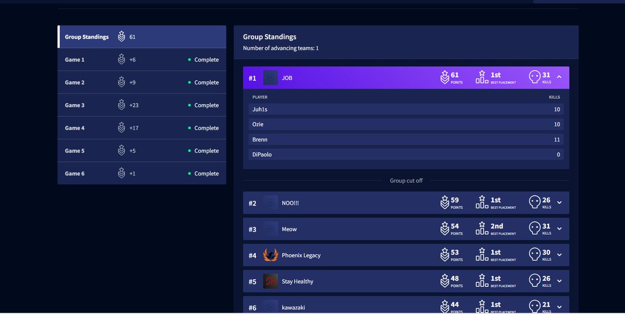Open the Game 1 results tab
625x314 pixels.
[142, 59]
